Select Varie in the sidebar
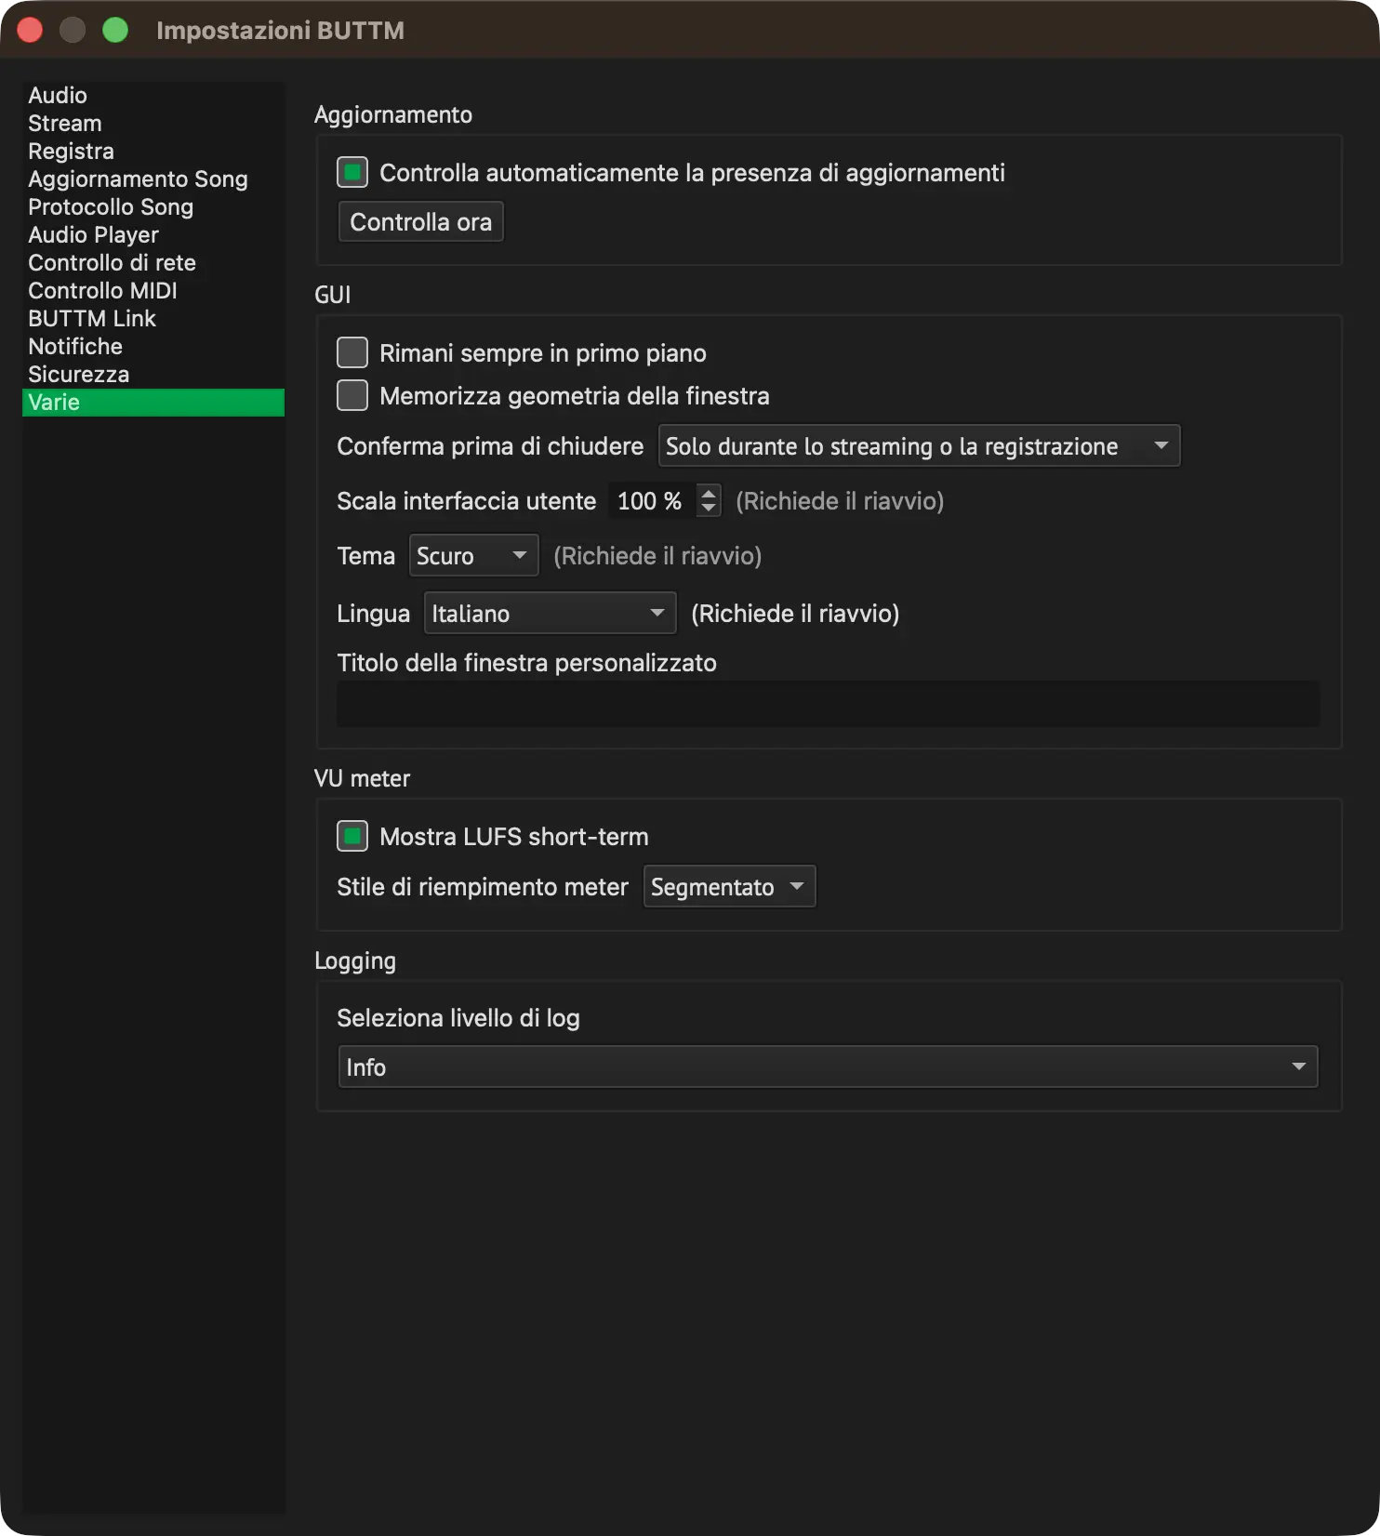The image size is (1380, 1536). pyautogui.click(x=153, y=403)
